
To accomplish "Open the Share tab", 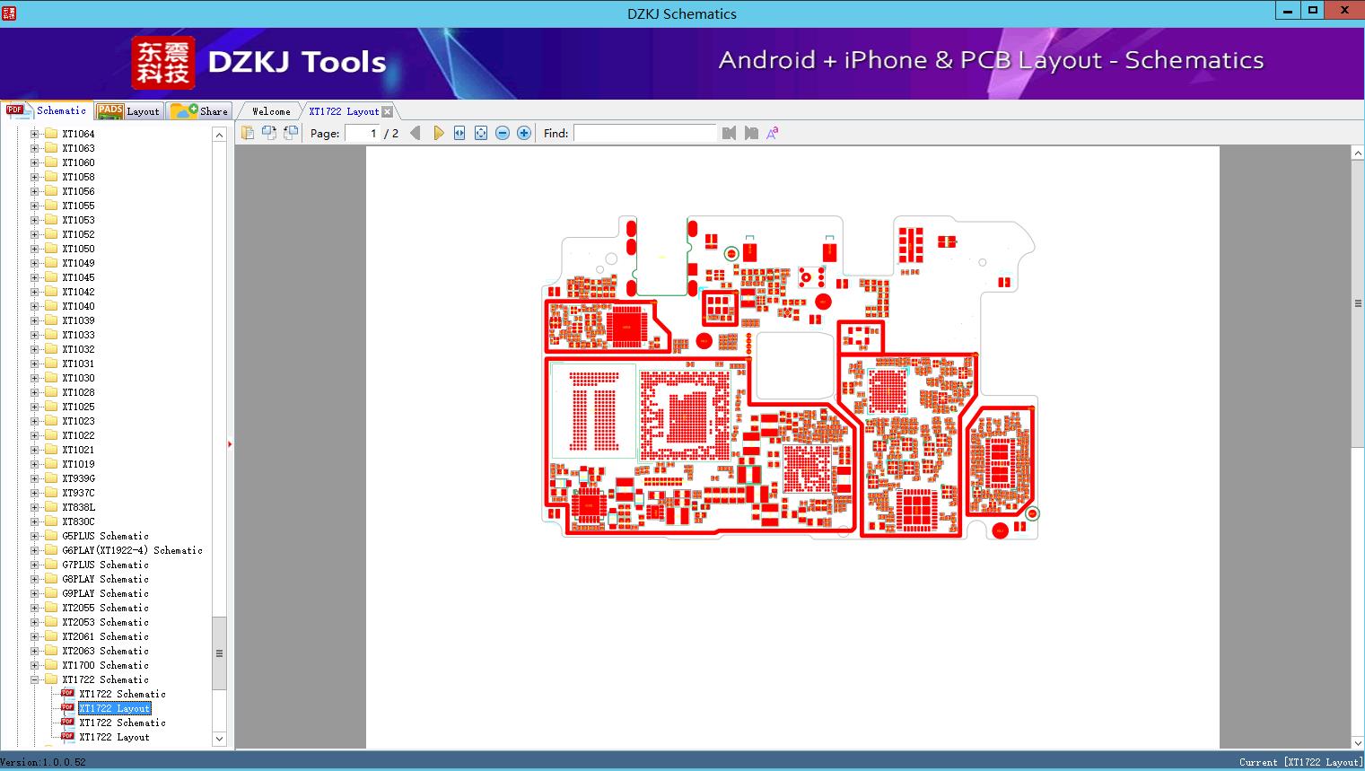I will pyautogui.click(x=199, y=111).
